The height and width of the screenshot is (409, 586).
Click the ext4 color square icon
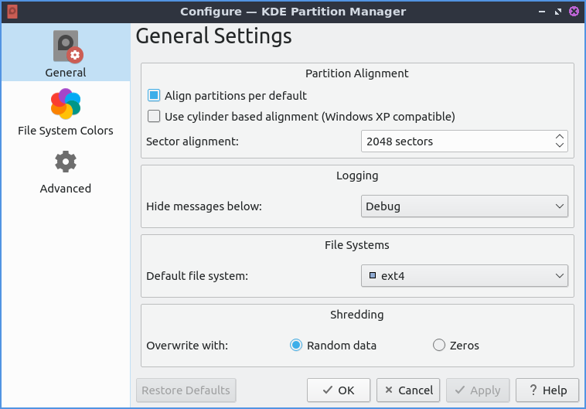click(372, 275)
